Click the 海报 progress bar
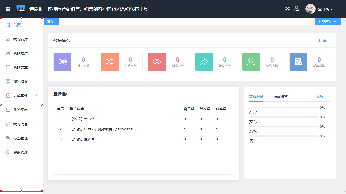346x194 pixels. pyautogui.click(x=284, y=127)
